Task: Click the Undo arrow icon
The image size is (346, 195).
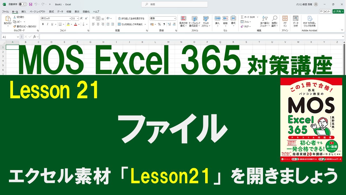Action: tap(36, 4)
